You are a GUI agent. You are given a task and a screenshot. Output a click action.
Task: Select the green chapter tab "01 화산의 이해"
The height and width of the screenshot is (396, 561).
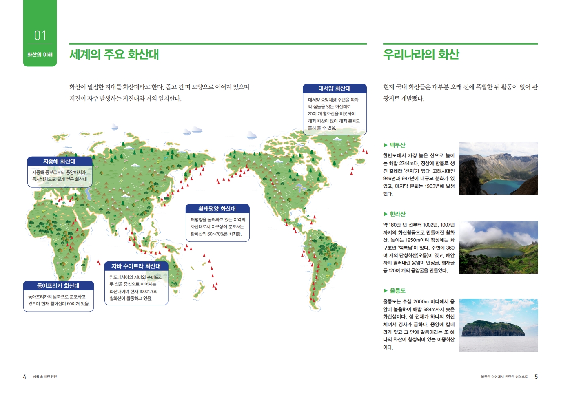[40, 33]
